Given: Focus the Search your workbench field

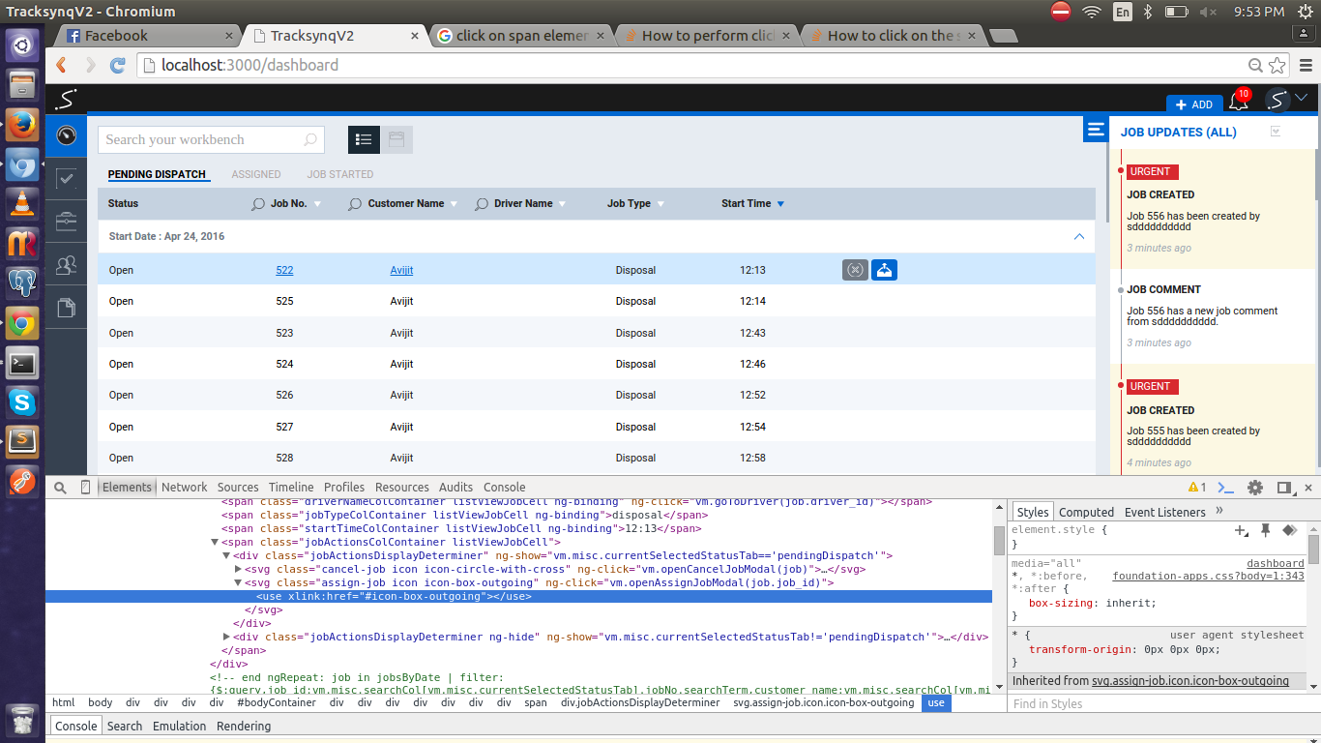Looking at the screenshot, I should tap(211, 139).
